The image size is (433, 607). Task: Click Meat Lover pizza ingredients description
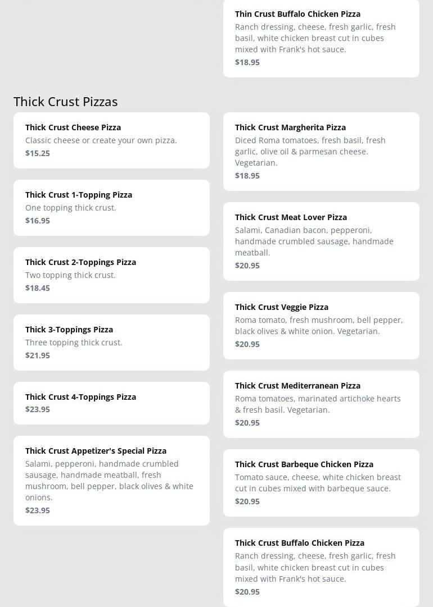pos(314,241)
